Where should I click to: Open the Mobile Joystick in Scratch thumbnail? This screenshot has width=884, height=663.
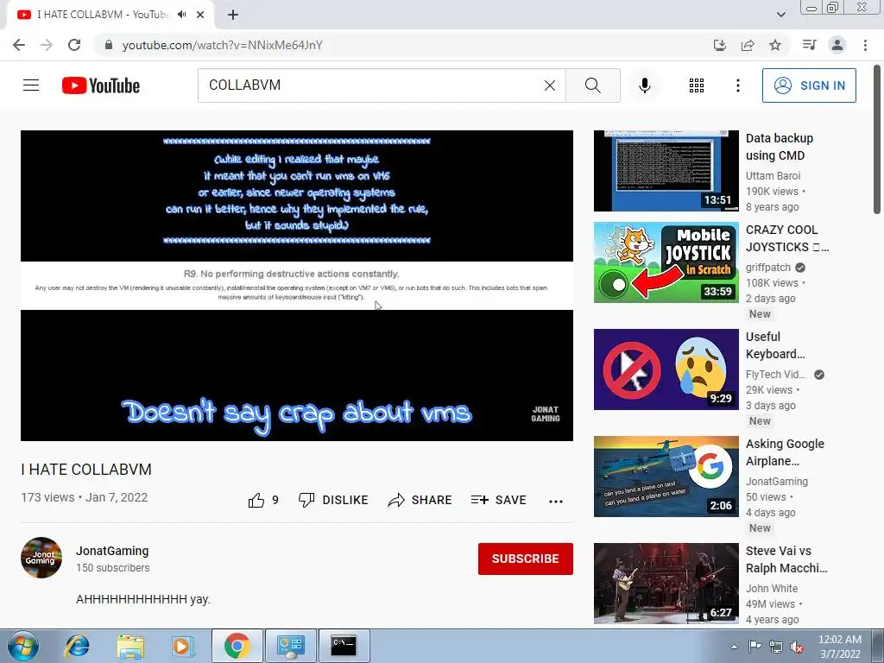click(666, 262)
